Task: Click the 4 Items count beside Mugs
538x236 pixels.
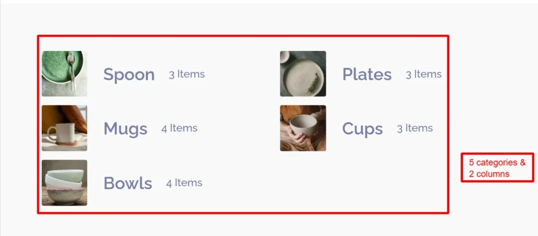Action: 179,128
